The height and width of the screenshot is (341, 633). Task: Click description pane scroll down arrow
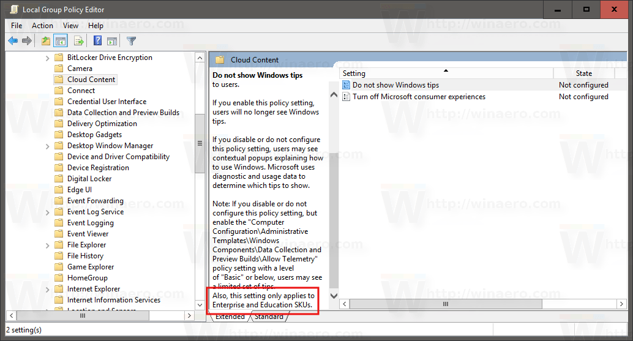pyautogui.click(x=334, y=296)
